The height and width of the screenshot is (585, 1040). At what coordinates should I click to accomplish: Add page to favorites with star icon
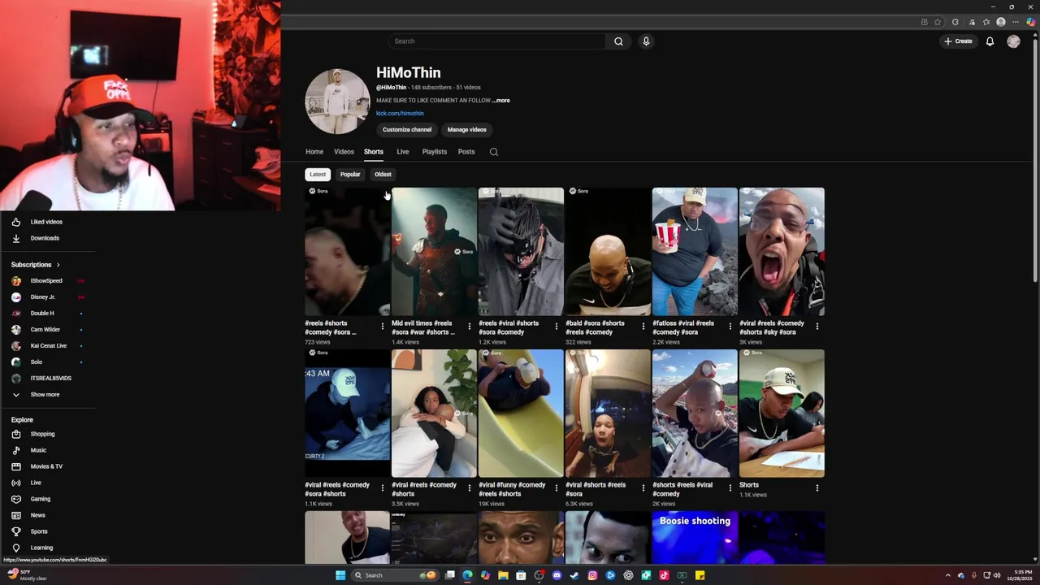pyautogui.click(x=938, y=22)
